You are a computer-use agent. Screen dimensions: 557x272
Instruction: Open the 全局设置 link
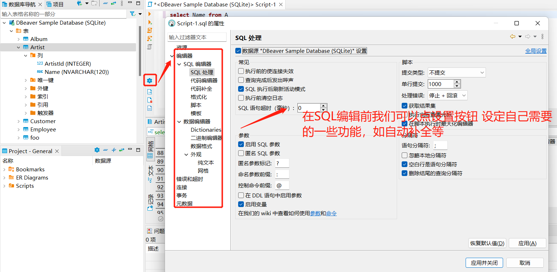click(536, 51)
